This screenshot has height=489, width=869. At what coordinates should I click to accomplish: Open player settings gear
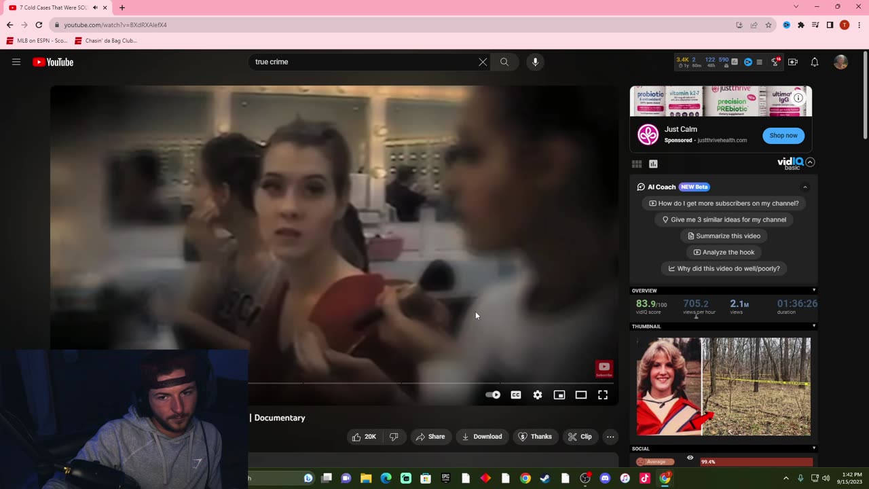(538, 395)
